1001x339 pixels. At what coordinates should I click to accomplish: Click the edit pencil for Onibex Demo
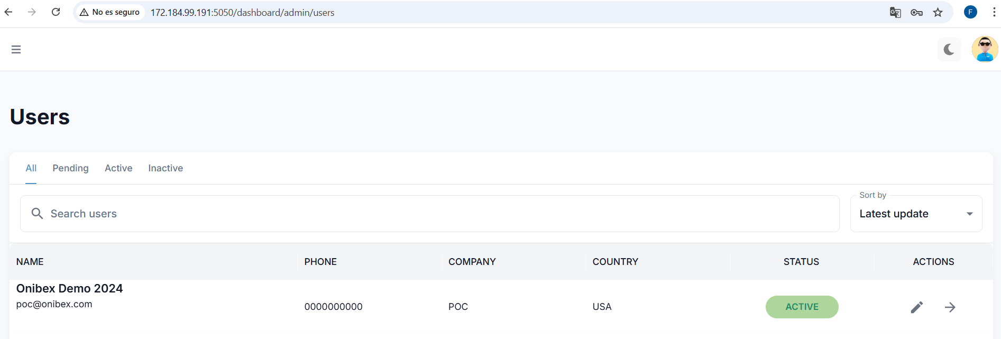[917, 307]
